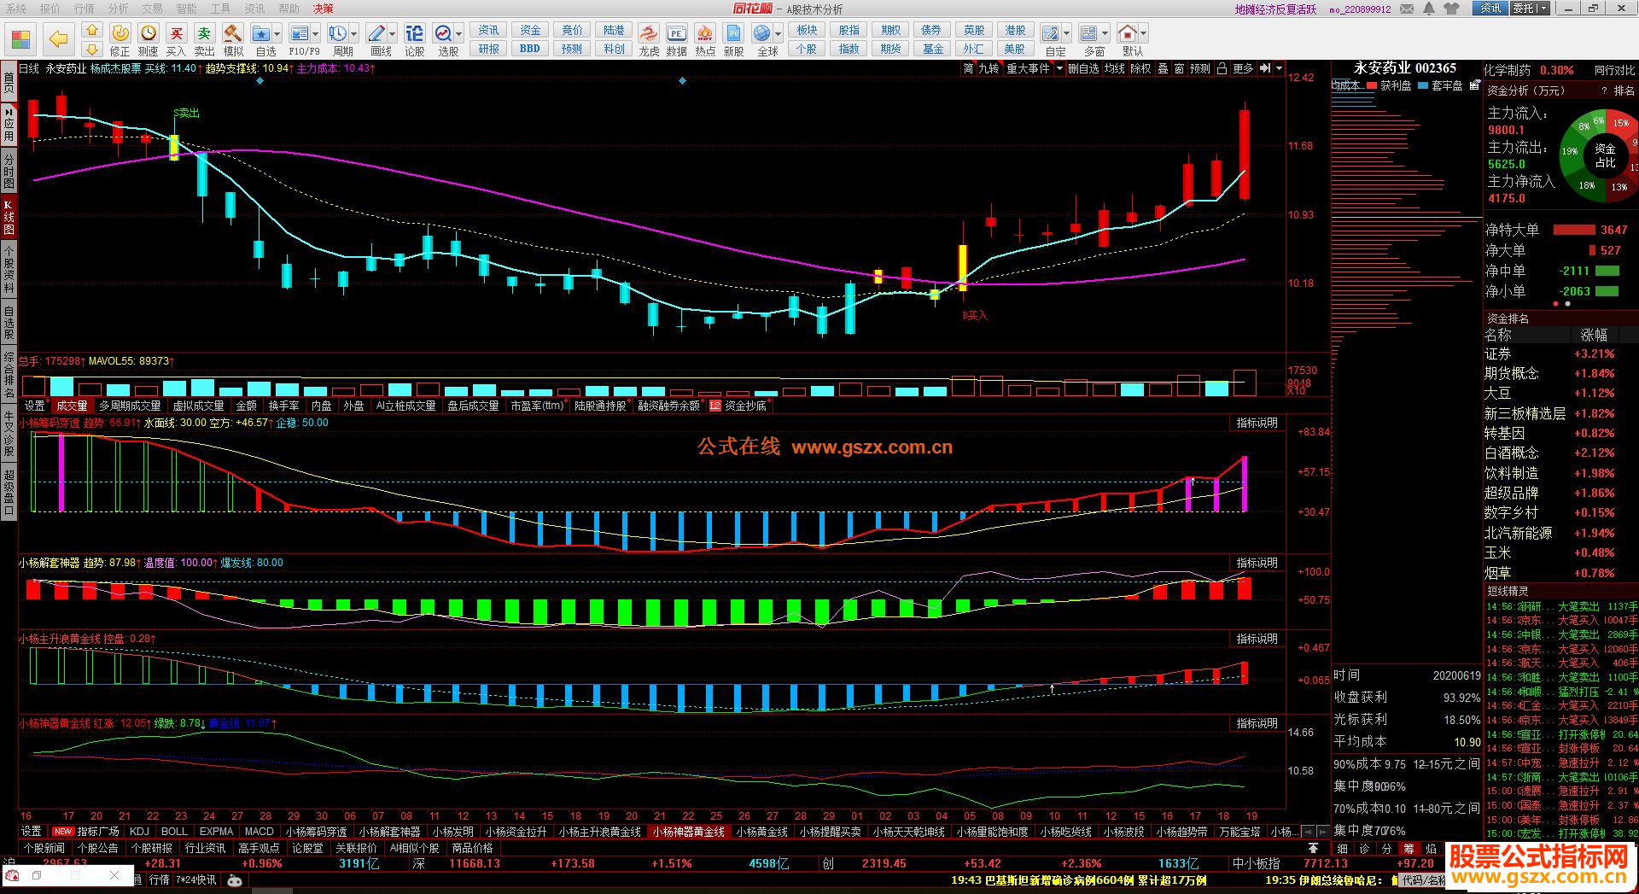Toggle the 简 simple mode button
The height and width of the screenshot is (894, 1639).
click(968, 68)
